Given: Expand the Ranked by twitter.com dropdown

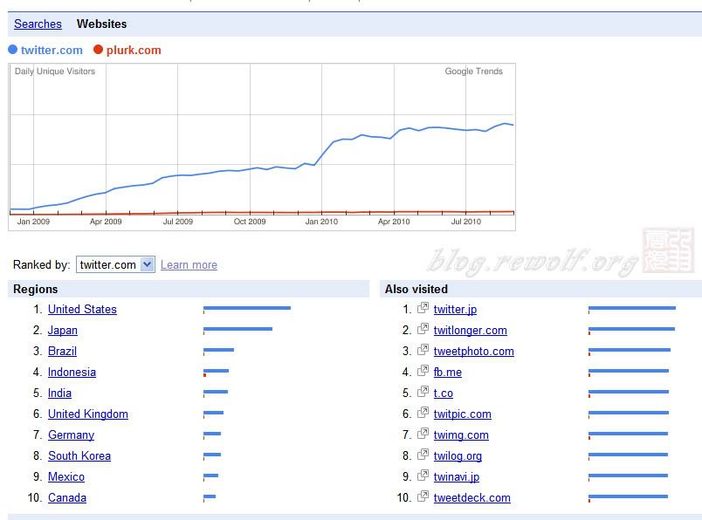Looking at the screenshot, I should tap(115, 264).
